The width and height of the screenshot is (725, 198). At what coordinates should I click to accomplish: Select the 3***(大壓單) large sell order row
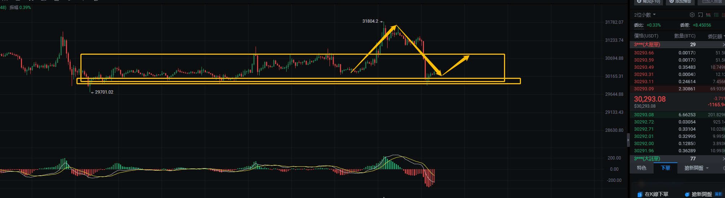point(677,45)
